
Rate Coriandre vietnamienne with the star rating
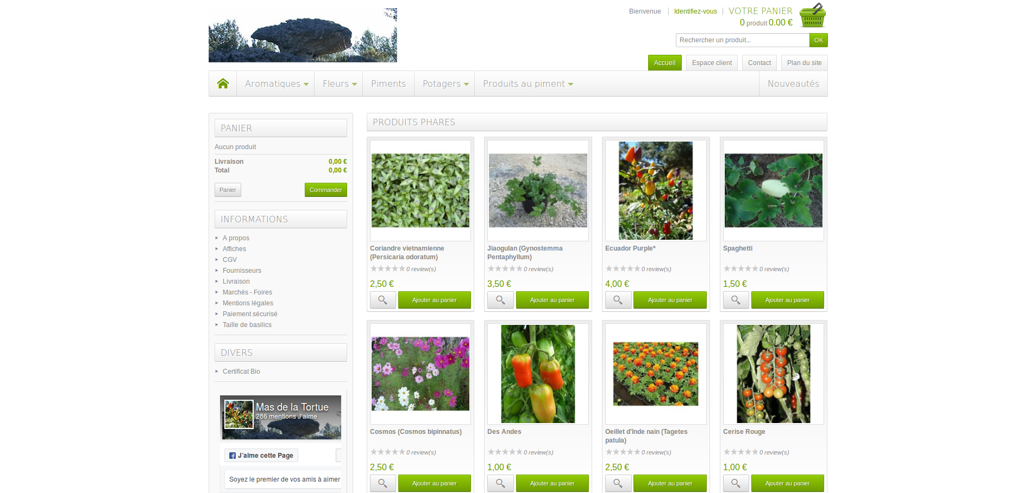(387, 268)
